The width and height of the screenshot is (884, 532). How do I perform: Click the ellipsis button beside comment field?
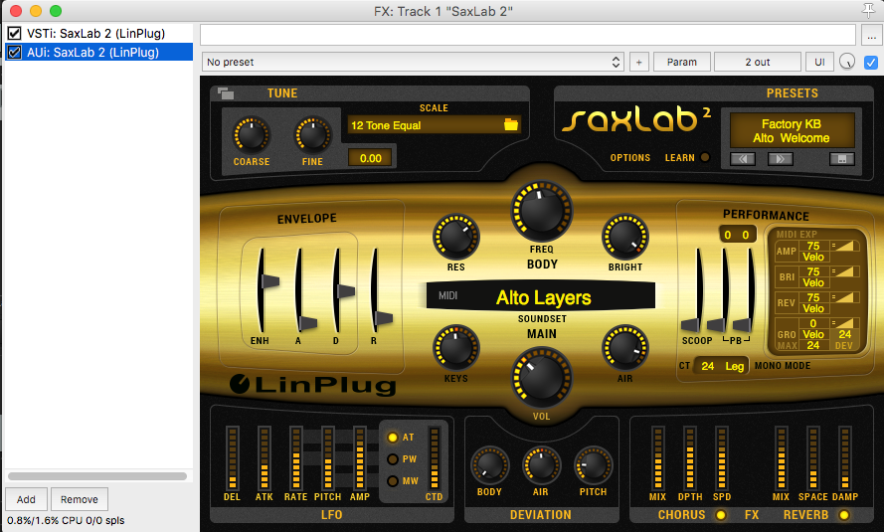click(871, 36)
